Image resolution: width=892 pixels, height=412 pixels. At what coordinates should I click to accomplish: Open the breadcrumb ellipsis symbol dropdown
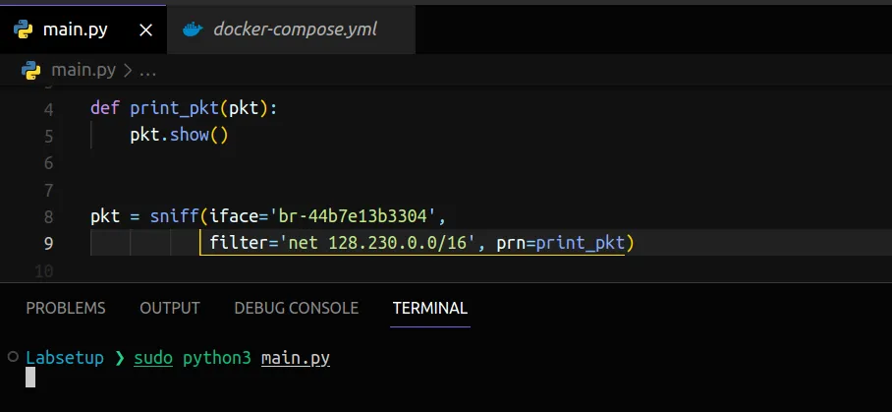147,71
